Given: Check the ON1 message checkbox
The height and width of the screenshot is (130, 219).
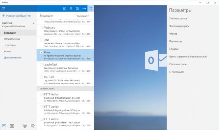Looking at the screenshot, I should pos(41,40).
